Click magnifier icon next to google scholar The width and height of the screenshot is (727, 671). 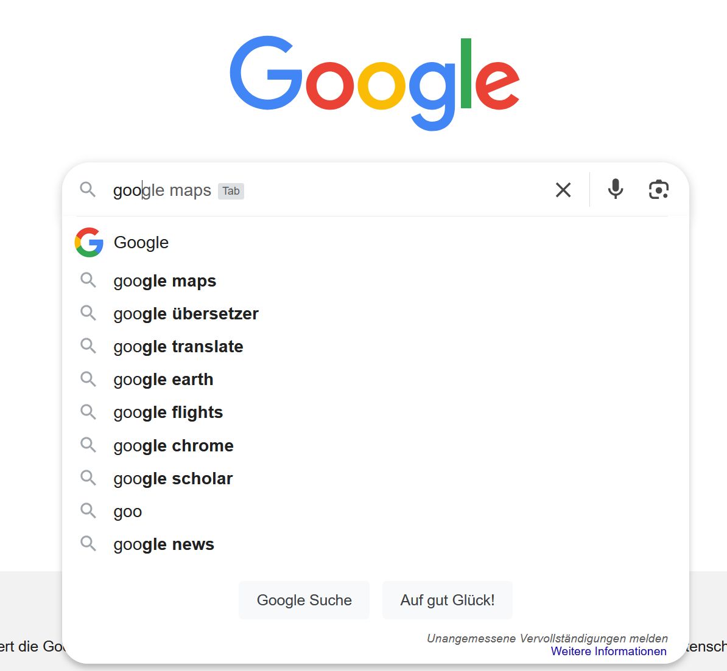click(x=88, y=478)
